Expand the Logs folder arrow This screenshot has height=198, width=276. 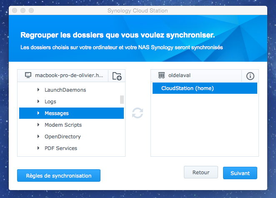38,101
